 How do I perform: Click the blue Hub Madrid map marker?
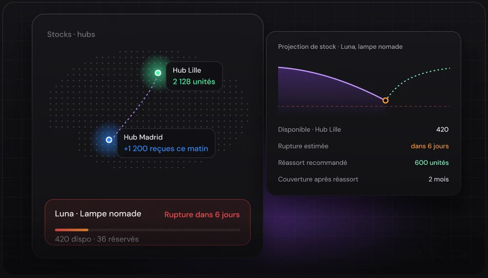click(109, 140)
